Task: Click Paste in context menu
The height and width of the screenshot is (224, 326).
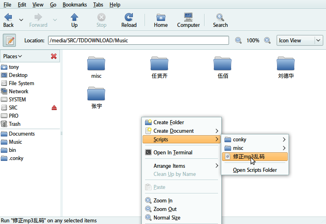Action: pyautogui.click(x=181, y=187)
